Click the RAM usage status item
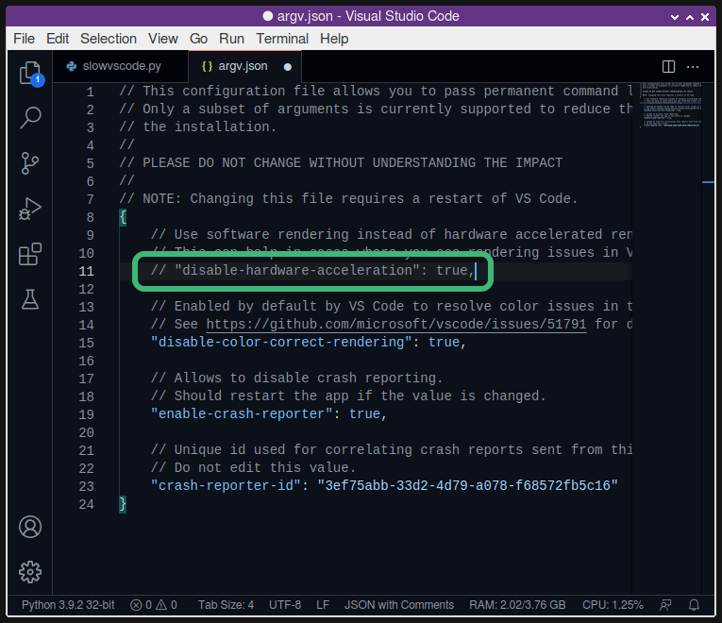Image resolution: width=722 pixels, height=623 pixels. tap(517, 604)
